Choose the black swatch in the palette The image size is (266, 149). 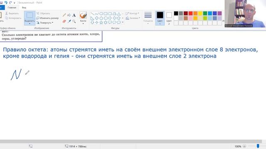[x=176, y=13]
